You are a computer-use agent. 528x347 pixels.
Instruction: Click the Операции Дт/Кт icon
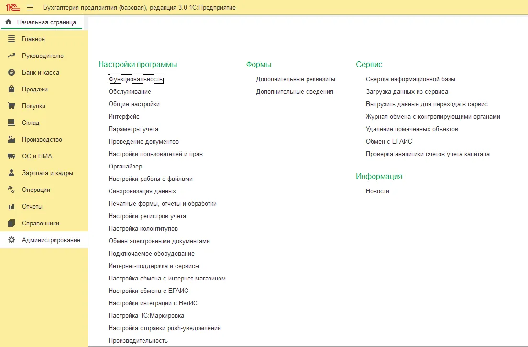(11, 190)
